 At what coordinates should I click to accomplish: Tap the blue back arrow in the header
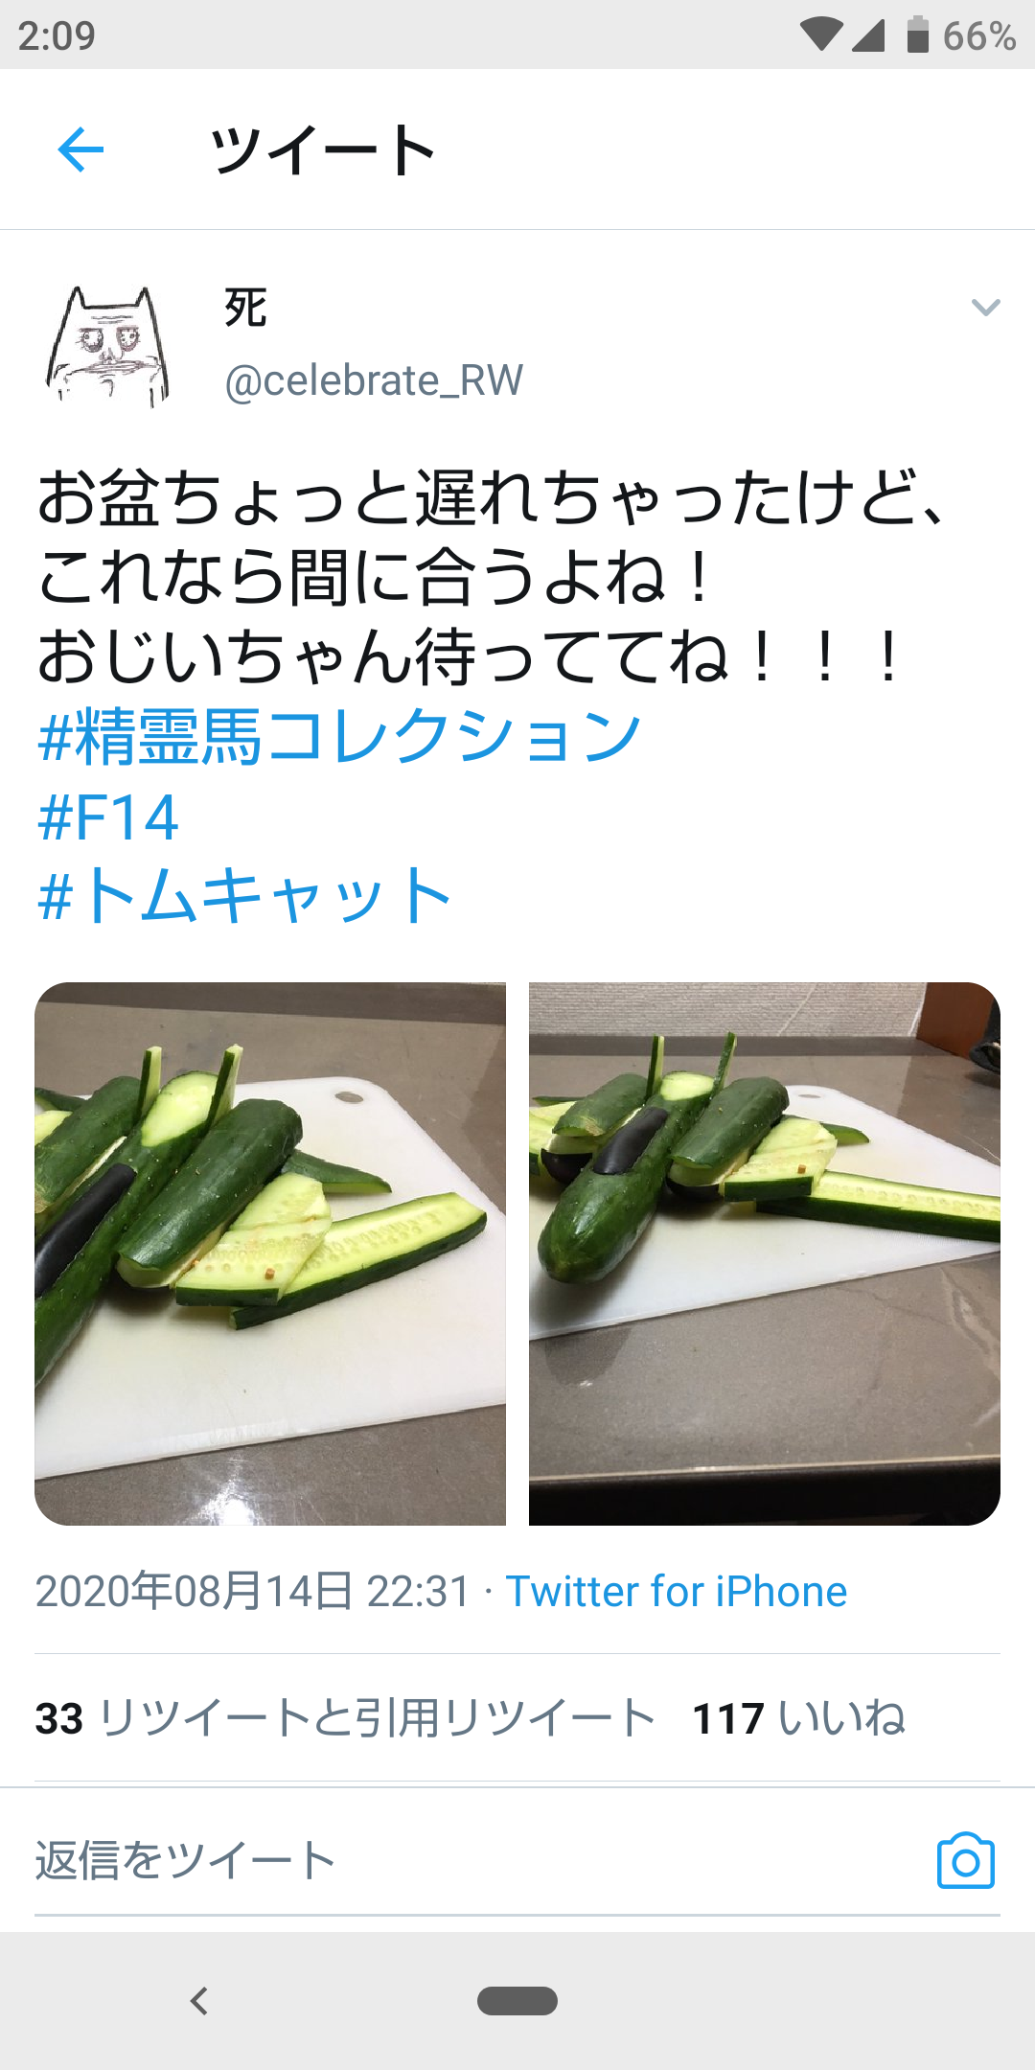click(x=80, y=149)
